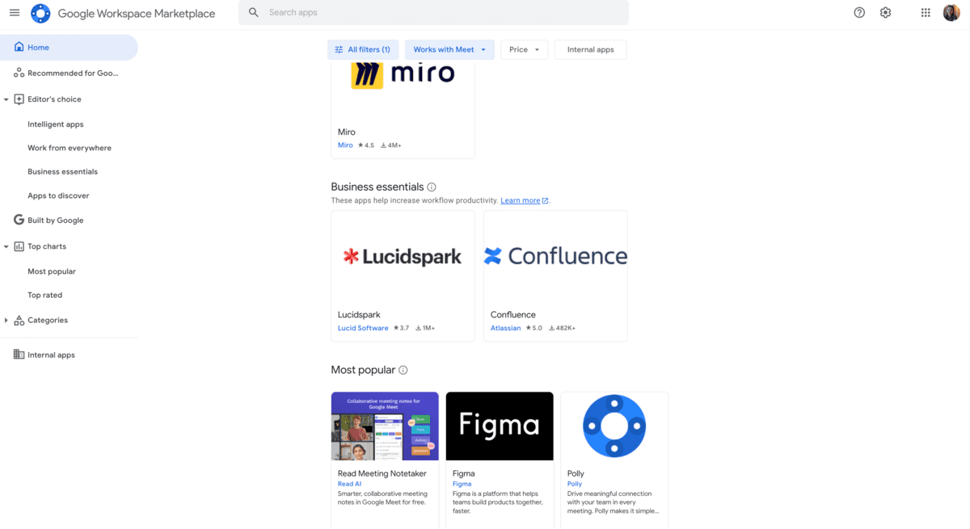Viewport: 970px width, 529px height.
Task: Open the Polly app logo thumbnail
Action: click(x=614, y=426)
